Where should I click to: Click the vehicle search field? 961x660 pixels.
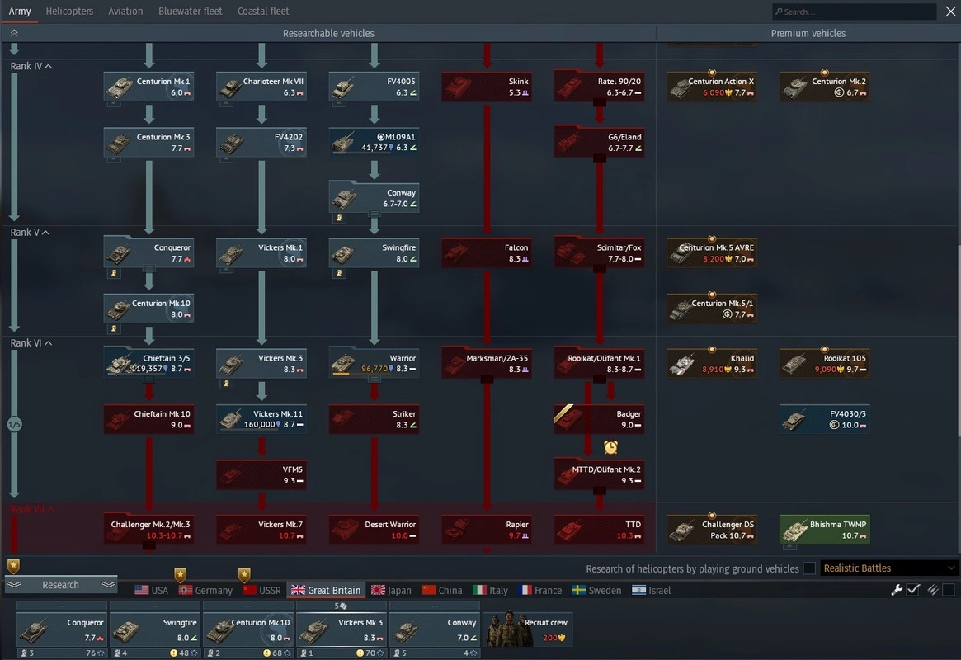pyautogui.click(x=854, y=12)
